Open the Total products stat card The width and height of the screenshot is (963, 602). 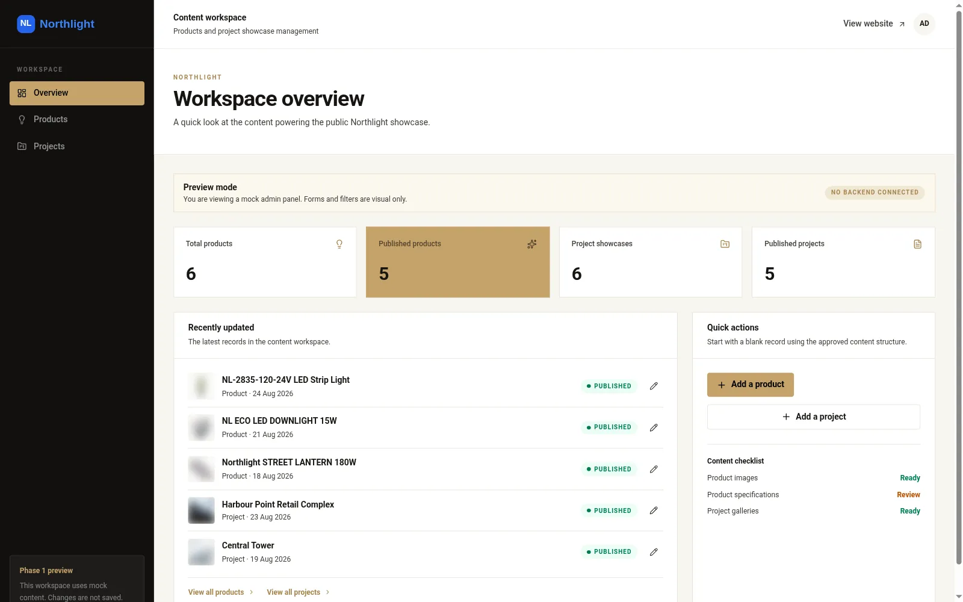click(265, 262)
